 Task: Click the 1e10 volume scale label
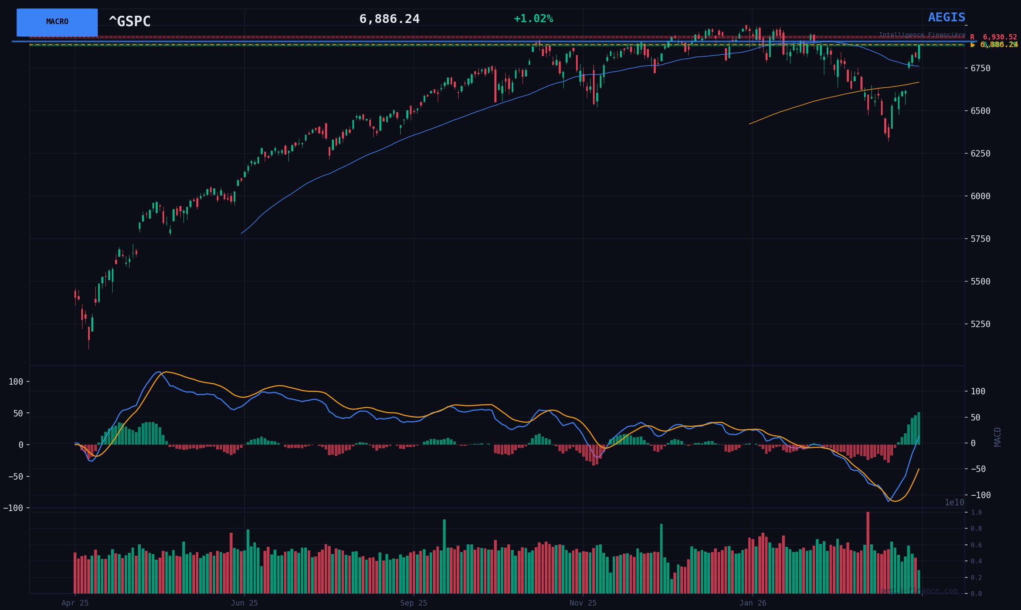point(954,503)
